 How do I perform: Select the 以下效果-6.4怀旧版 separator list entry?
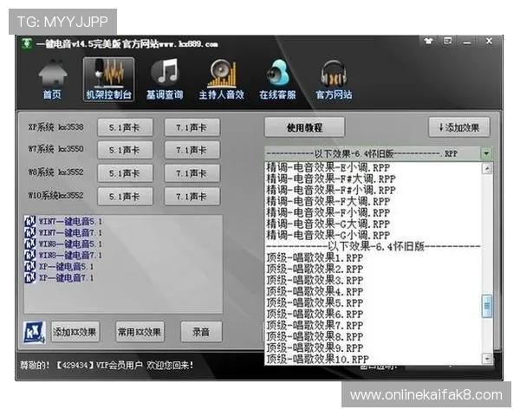tap(373, 246)
